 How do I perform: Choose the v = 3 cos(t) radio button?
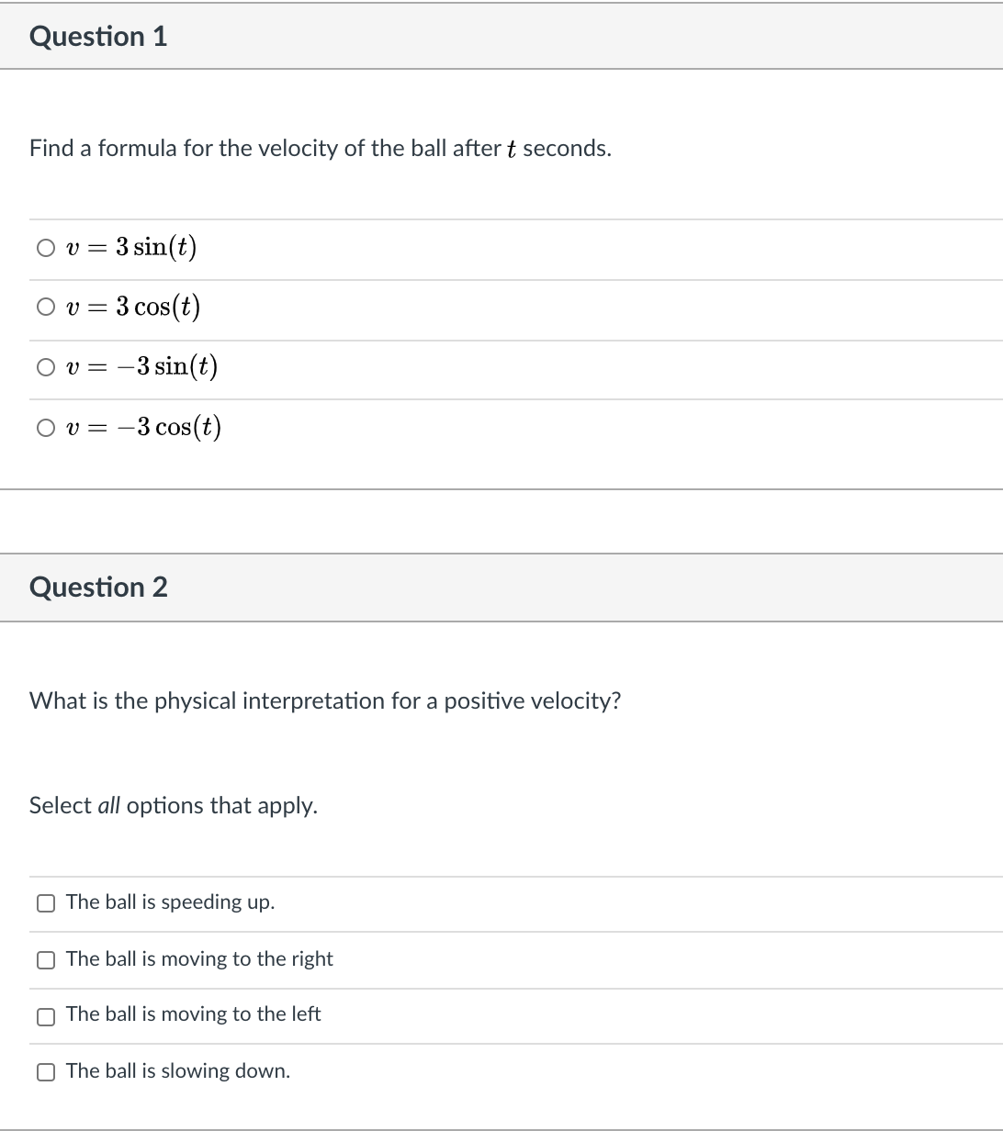click(46, 308)
